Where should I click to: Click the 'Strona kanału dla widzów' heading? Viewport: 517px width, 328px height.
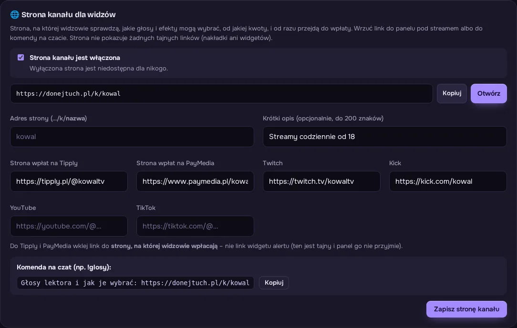[x=69, y=14]
